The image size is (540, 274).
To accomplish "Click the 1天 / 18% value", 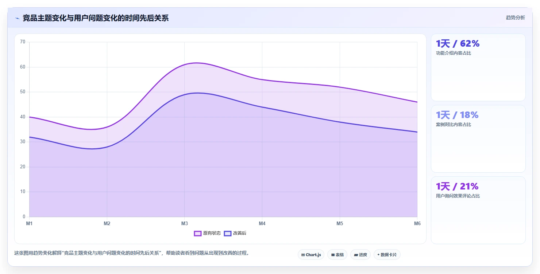I will pos(457,115).
